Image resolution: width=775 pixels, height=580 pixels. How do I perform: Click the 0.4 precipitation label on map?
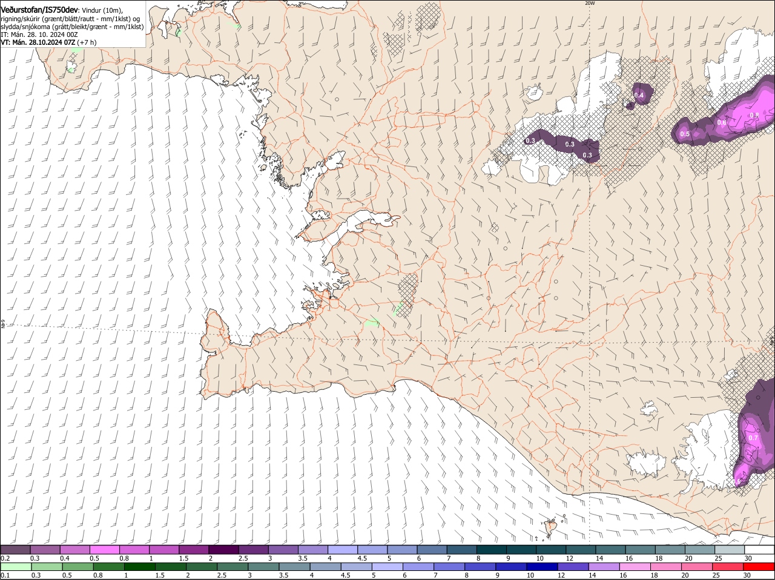pos(639,95)
